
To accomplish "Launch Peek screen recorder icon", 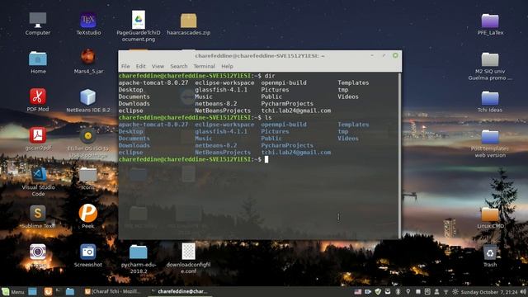I will click(88, 213).
